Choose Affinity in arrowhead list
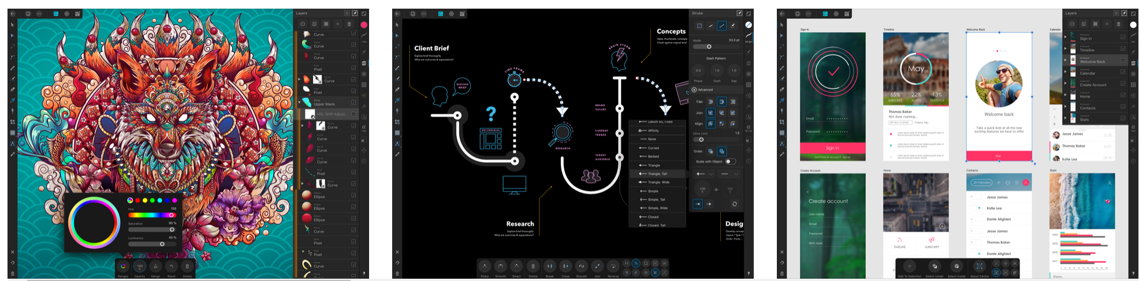Viewport: 1139px width, 281px height. (658, 130)
